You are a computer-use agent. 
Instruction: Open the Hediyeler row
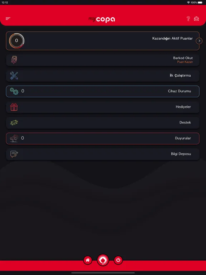tap(103, 107)
